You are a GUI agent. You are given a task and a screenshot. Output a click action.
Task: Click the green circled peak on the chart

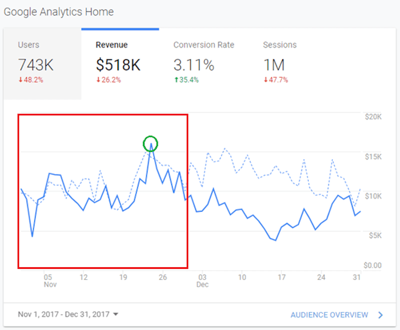pos(150,144)
